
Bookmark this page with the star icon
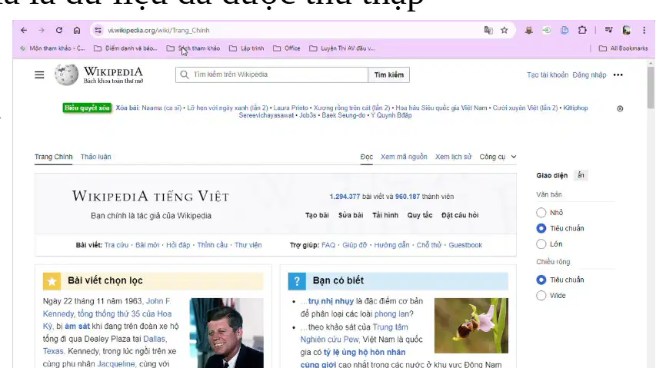[x=504, y=30]
